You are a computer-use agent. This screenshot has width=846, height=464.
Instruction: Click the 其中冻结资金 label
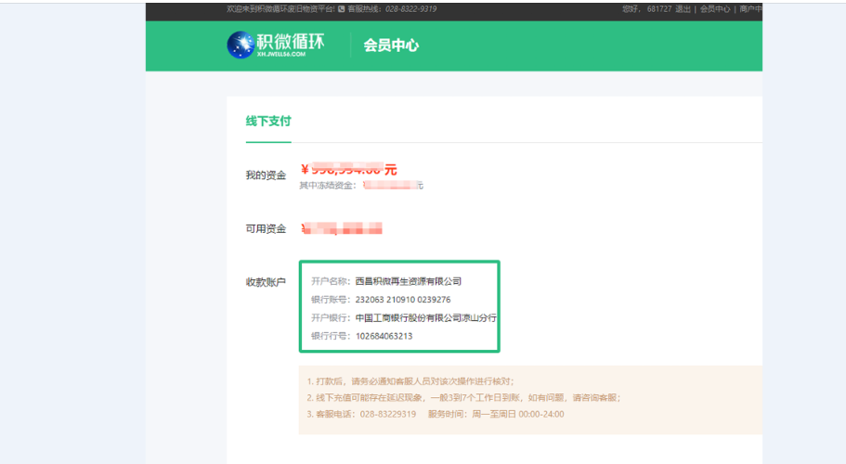point(328,186)
